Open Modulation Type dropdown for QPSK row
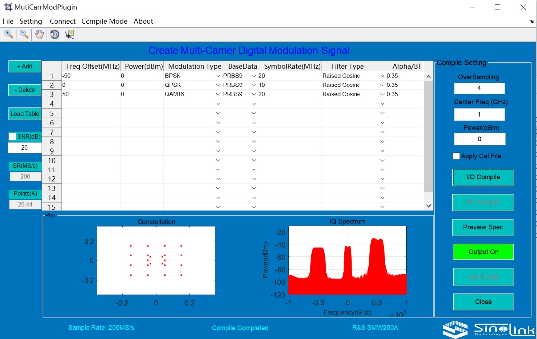 pos(218,85)
